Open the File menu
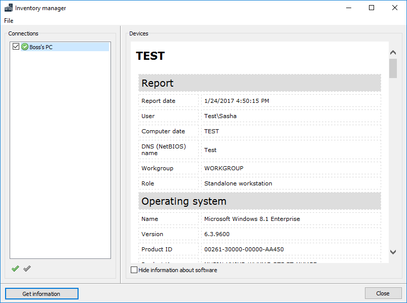 [9, 21]
